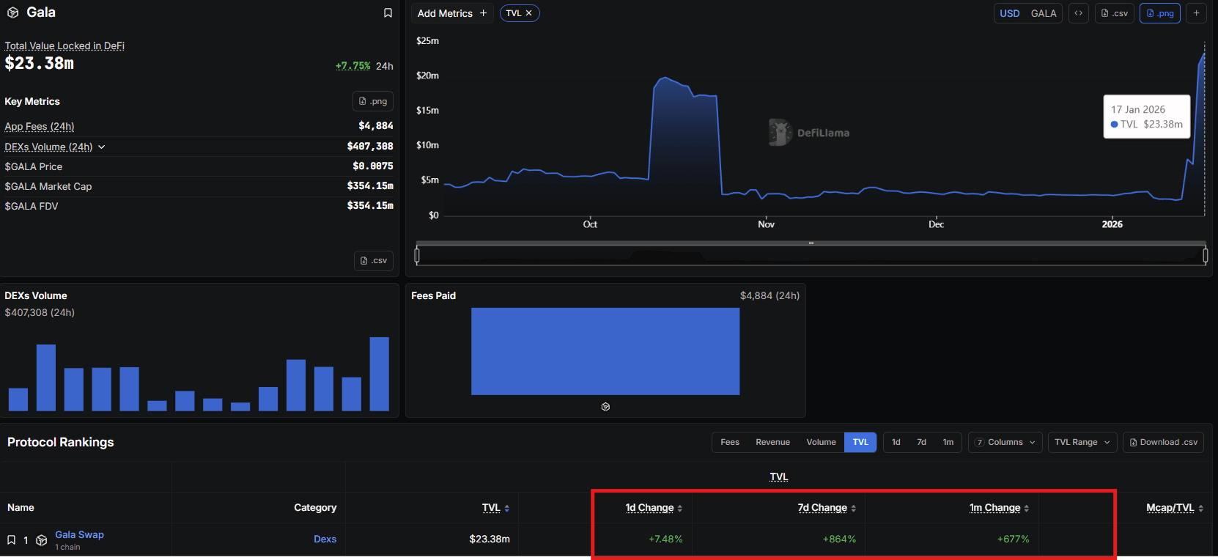The height and width of the screenshot is (560, 1218).
Task: Grab the left handle of chart range slider
Action: pyautogui.click(x=417, y=255)
